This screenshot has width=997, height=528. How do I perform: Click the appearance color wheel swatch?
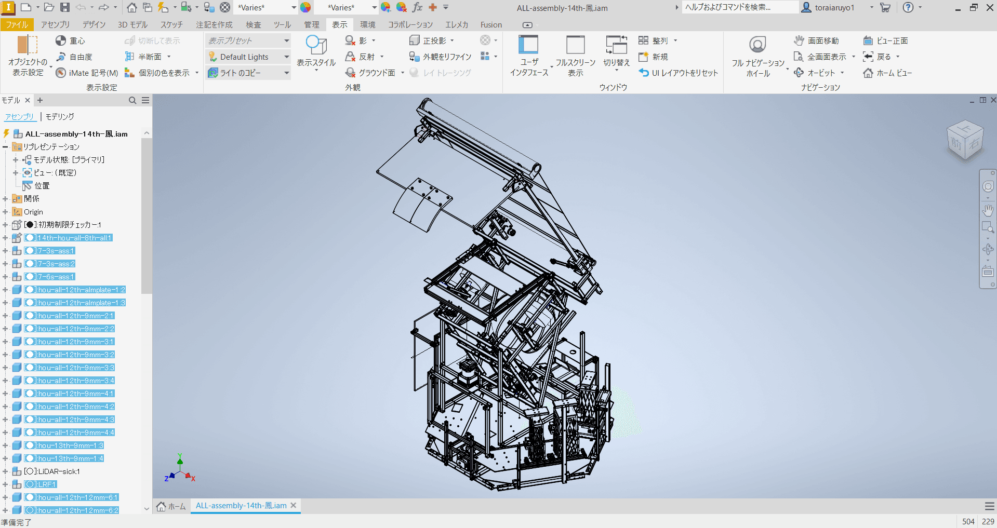(305, 7)
